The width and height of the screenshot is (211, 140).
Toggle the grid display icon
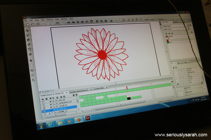coord(97,22)
